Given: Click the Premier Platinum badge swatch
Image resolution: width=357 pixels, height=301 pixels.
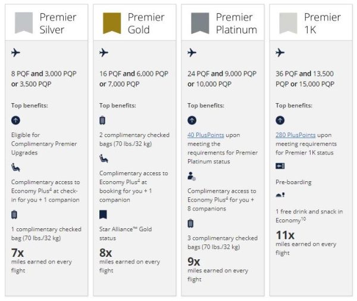Looking at the screenshot, I should pos(199,22).
